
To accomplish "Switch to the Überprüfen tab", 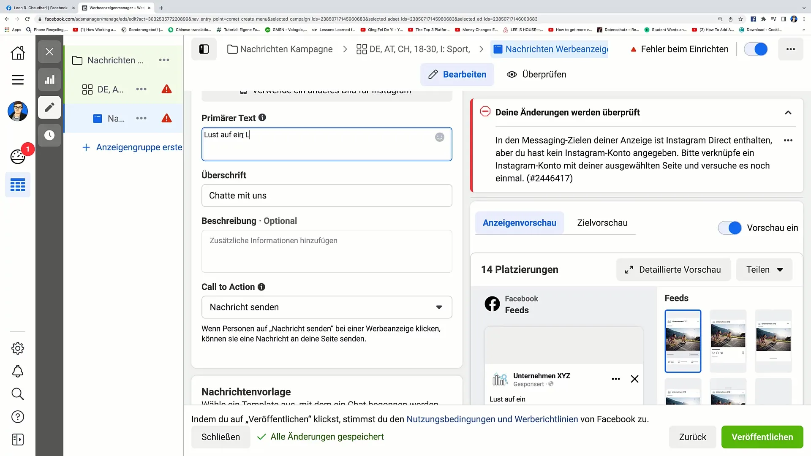I will [x=536, y=74].
